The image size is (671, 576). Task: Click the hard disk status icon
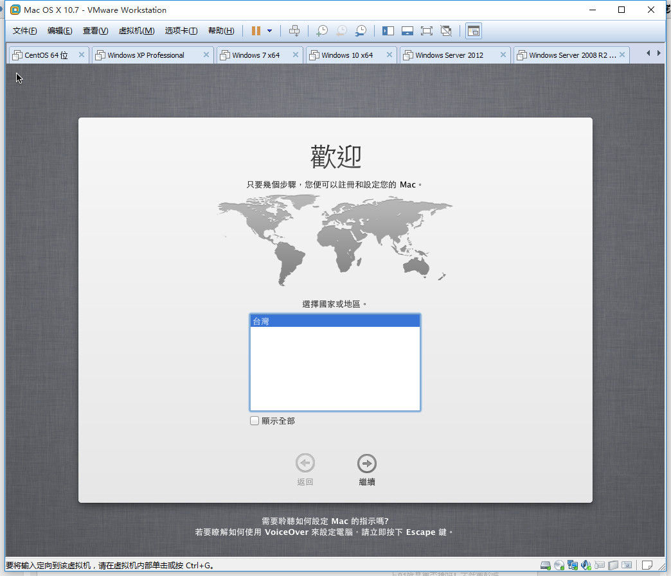pyautogui.click(x=545, y=565)
